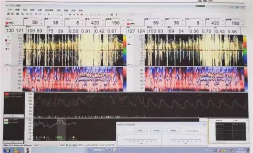Toggle the Anti-Alarm checkbox in dialog
The image size is (253, 153).
(x=187, y=131)
